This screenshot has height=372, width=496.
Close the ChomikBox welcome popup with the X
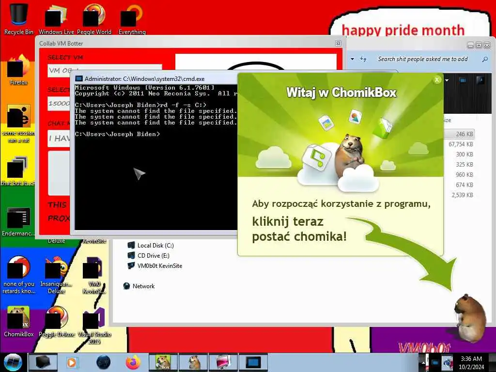(x=437, y=80)
